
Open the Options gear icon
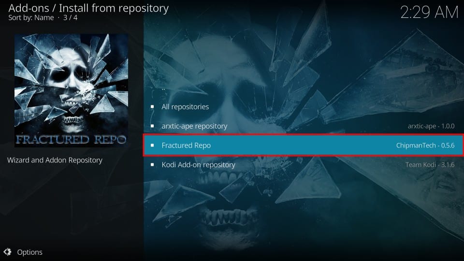click(x=7, y=252)
